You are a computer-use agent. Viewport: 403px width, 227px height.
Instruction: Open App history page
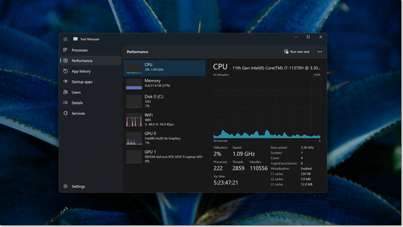pos(90,71)
